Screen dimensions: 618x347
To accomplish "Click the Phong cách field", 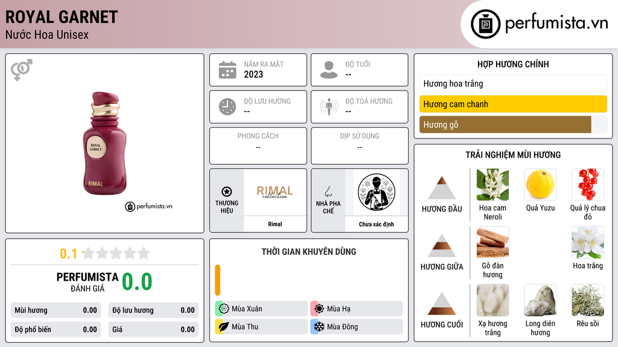I will [258, 146].
